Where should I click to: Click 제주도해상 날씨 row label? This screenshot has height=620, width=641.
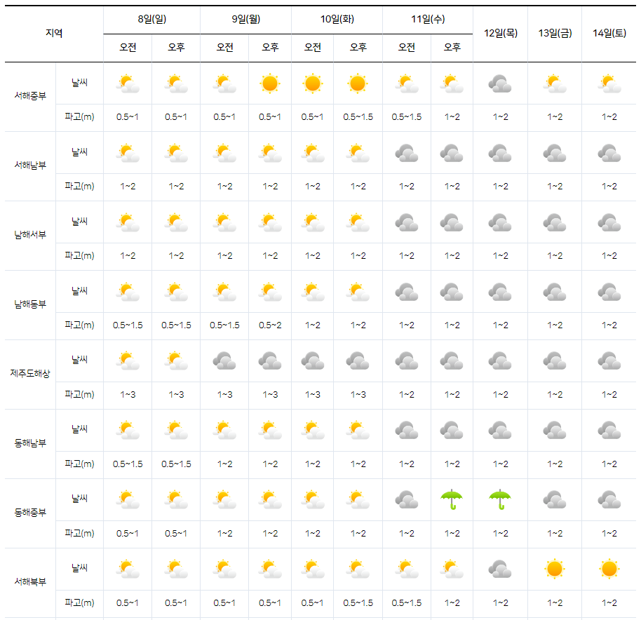click(x=79, y=360)
